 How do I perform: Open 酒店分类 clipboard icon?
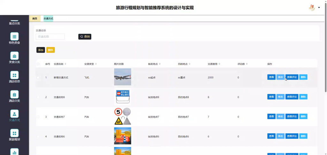[x=14, y=94]
